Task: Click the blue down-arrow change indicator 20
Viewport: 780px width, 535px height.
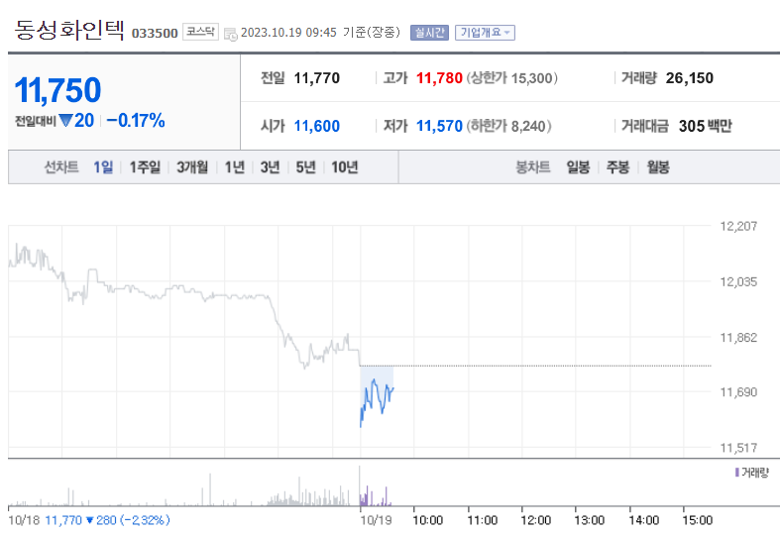Action: point(76,120)
